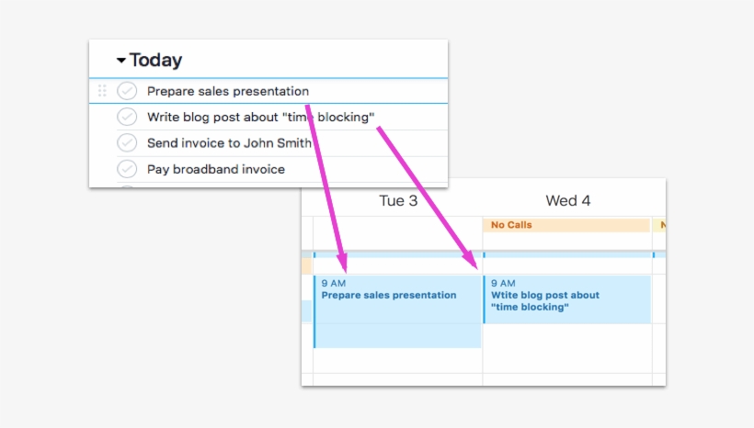This screenshot has height=428, width=754.
Task: Complete the Send invoice to John Smith task
Action: pyautogui.click(x=127, y=143)
